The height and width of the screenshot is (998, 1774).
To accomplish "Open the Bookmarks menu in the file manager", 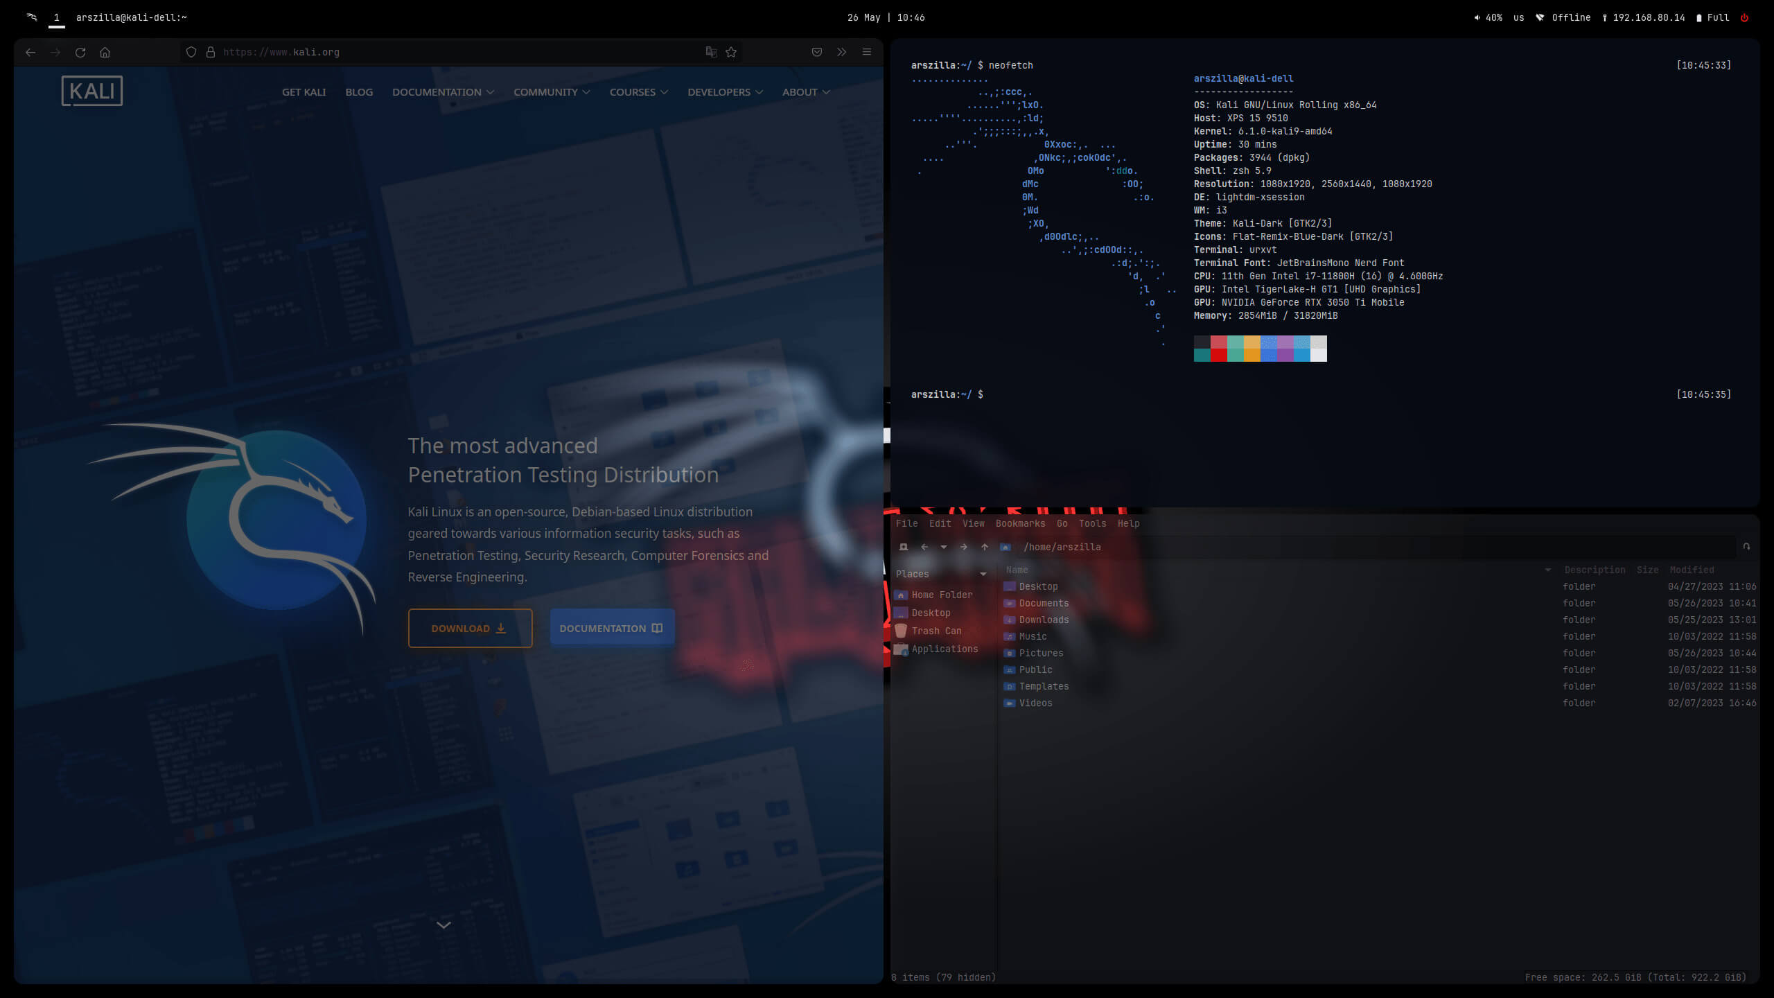I will pyautogui.click(x=1020, y=523).
